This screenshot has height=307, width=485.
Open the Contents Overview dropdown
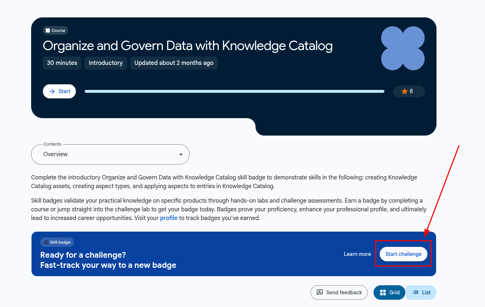(110, 154)
